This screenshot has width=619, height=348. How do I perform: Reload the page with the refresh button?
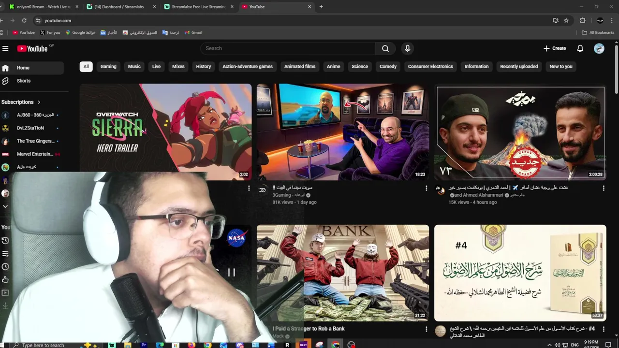24,20
